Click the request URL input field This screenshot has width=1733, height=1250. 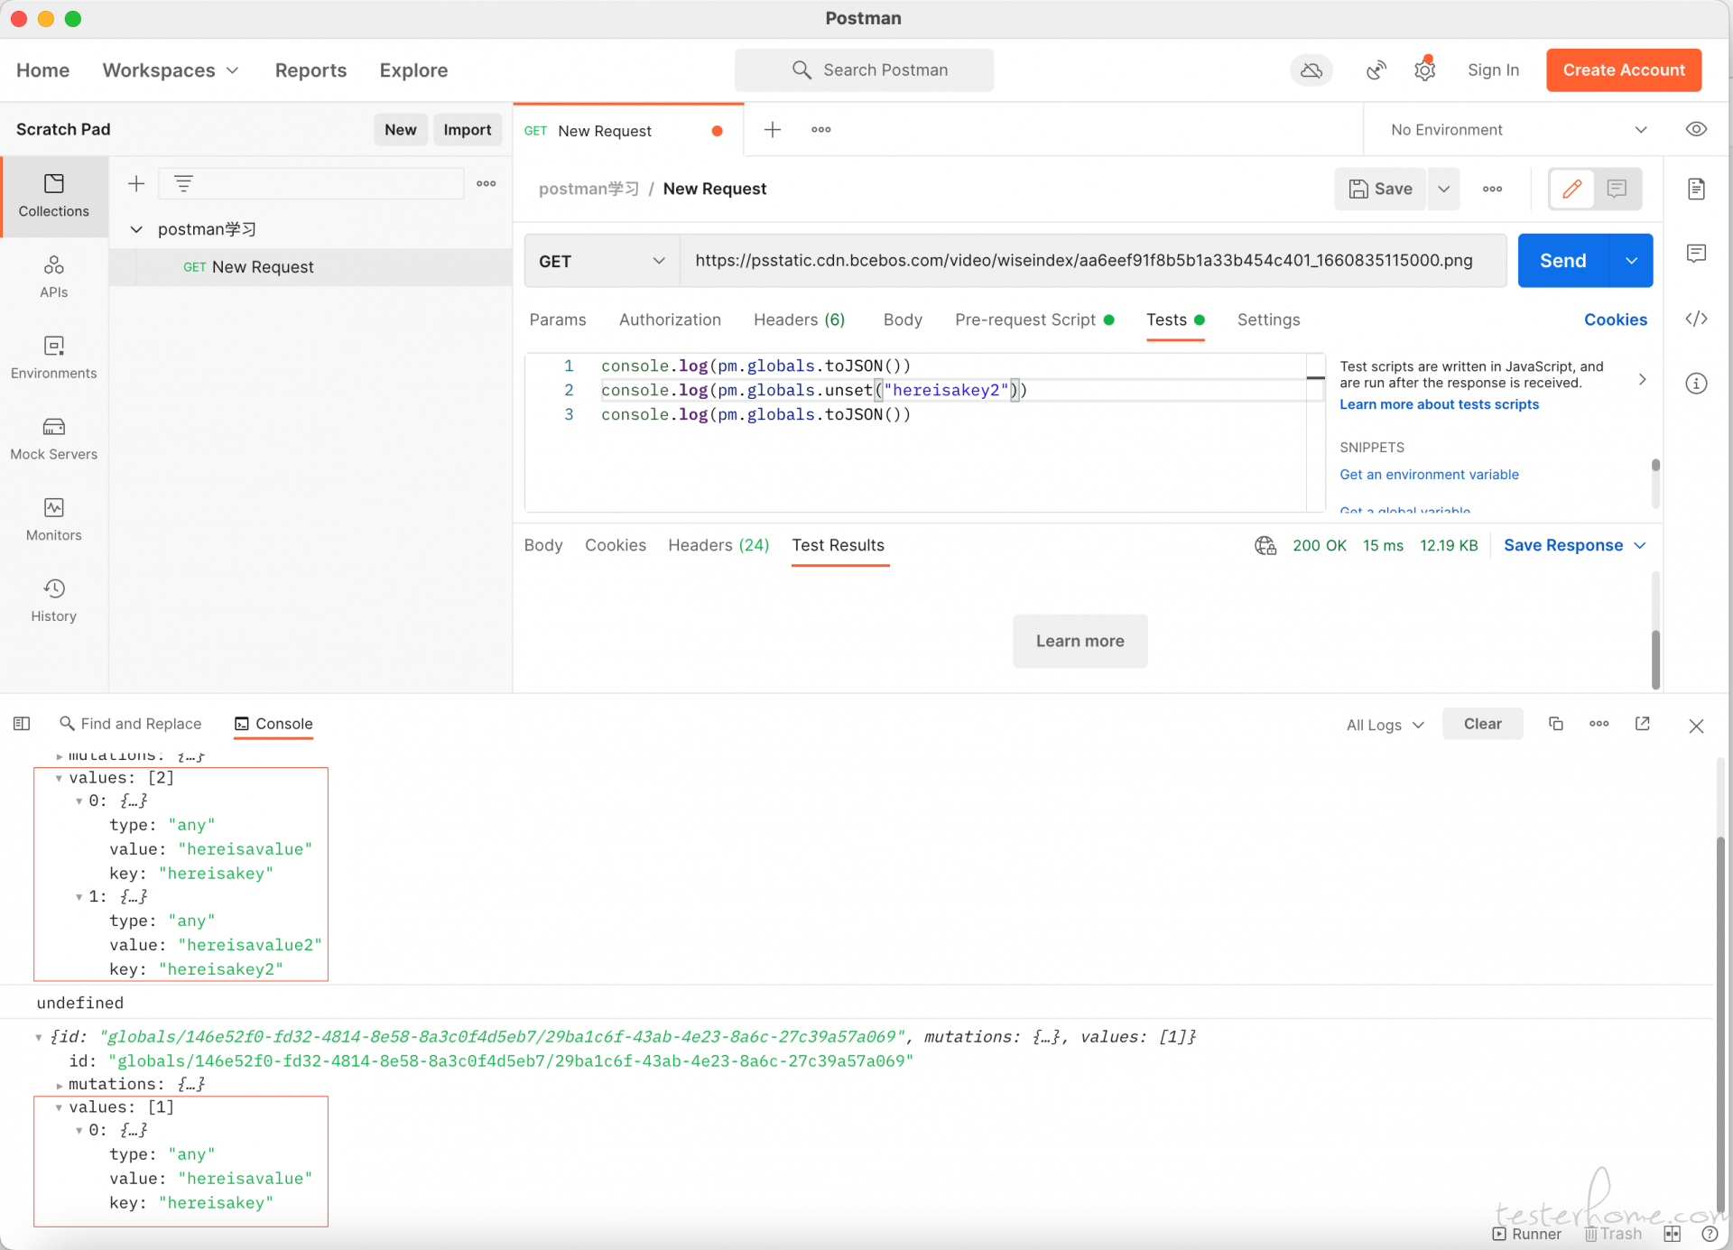click(1092, 261)
